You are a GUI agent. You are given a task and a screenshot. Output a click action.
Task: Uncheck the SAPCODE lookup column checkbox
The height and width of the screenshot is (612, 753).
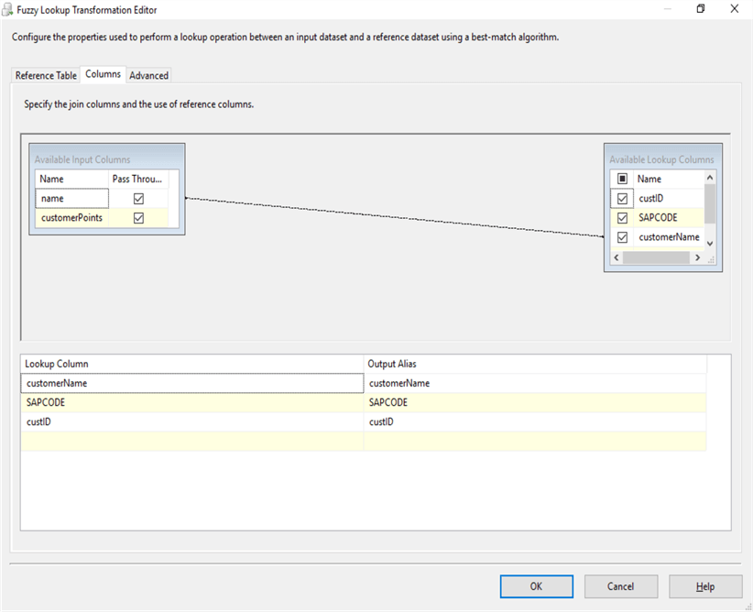623,218
